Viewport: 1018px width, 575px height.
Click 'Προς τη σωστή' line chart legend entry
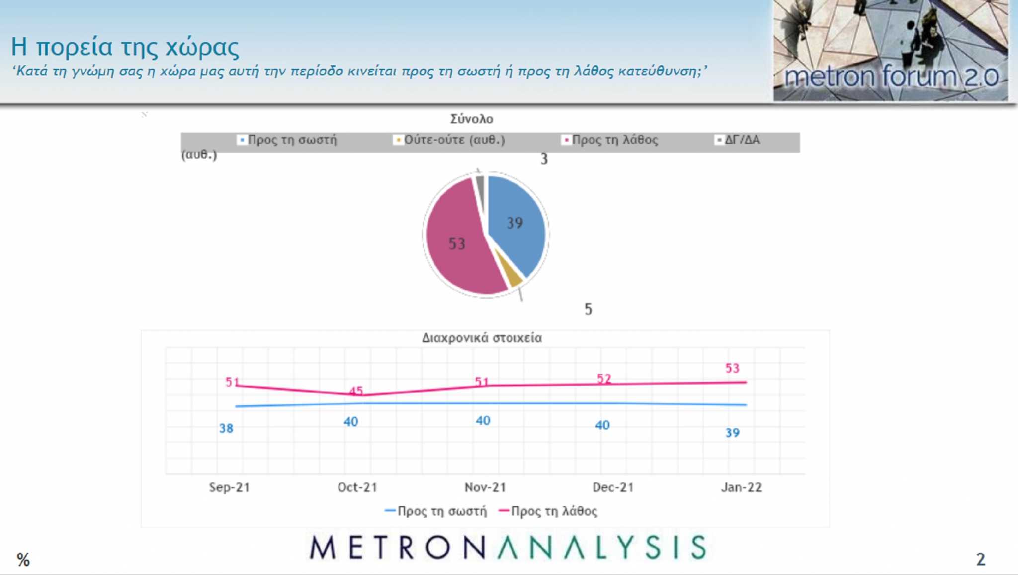(436, 511)
